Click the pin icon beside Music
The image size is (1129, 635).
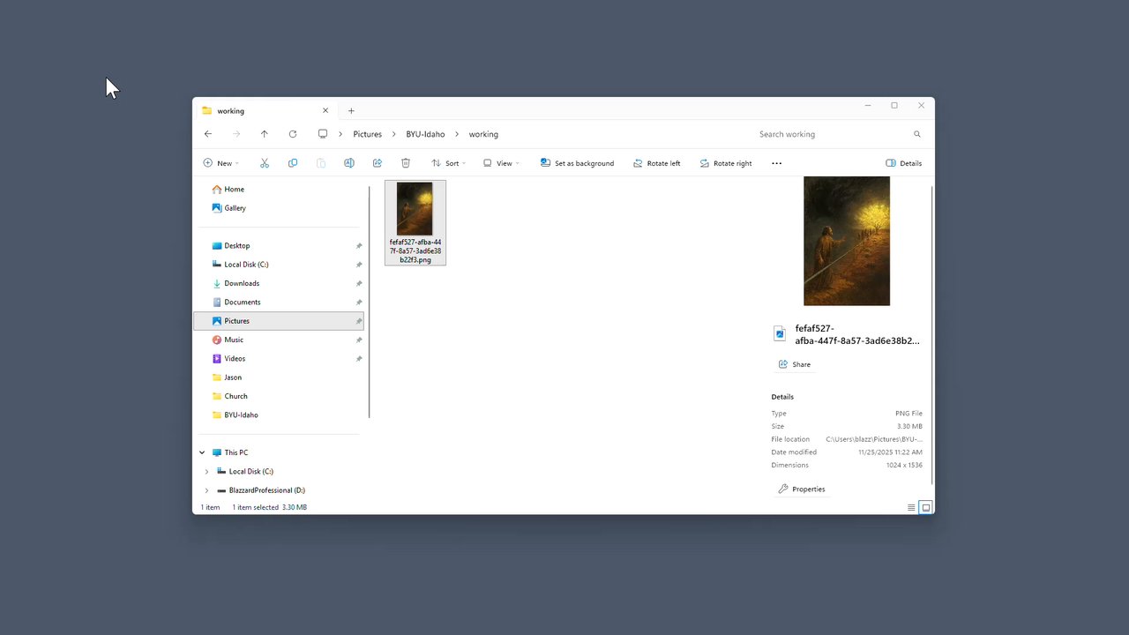(x=359, y=340)
